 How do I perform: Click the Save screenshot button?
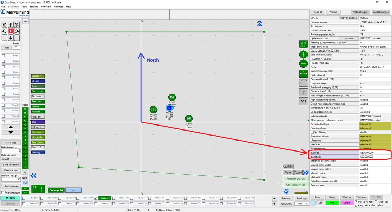click(11, 165)
